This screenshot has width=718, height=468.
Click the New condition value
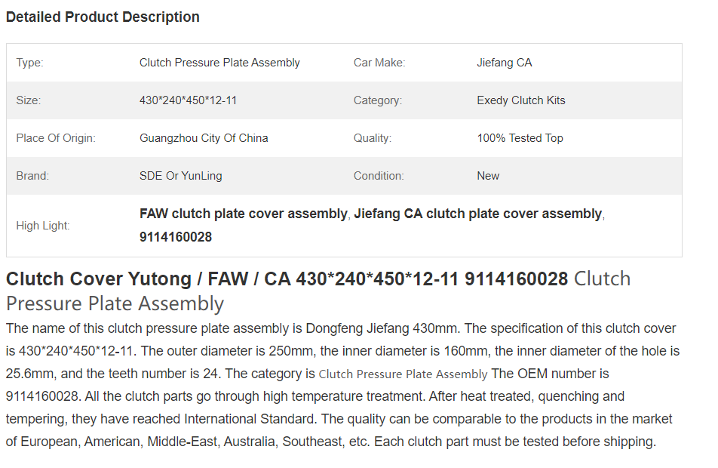[x=488, y=176]
